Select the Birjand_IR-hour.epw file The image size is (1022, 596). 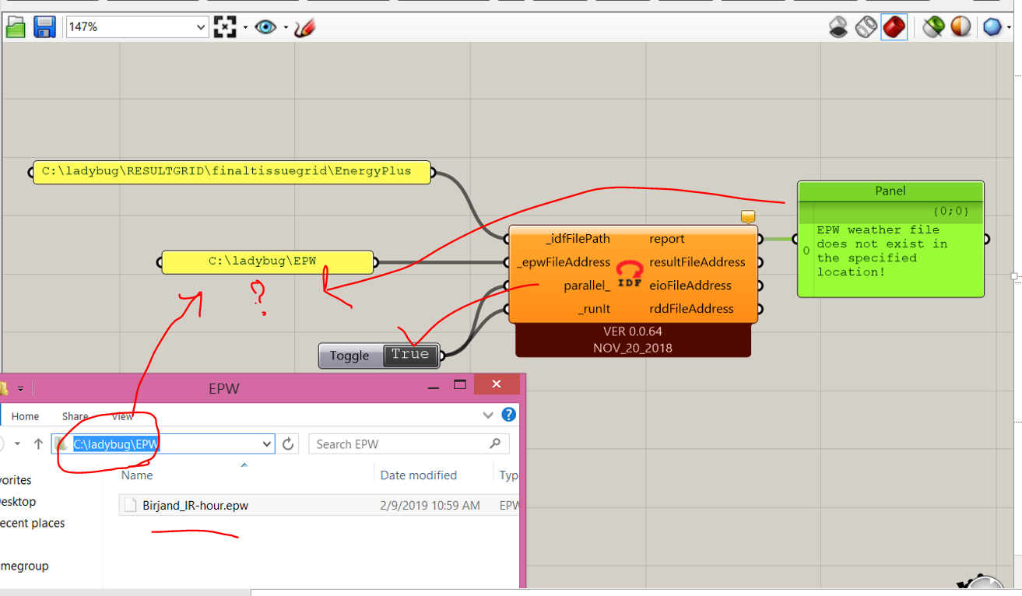point(195,505)
